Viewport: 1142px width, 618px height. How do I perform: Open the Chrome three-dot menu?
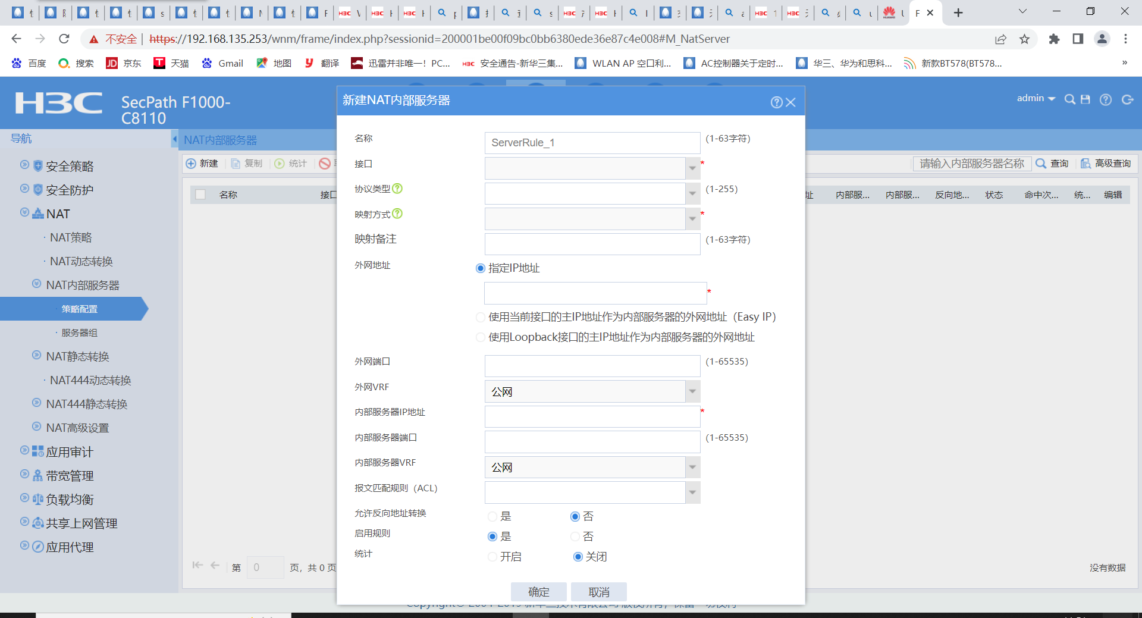[x=1125, y=39]
